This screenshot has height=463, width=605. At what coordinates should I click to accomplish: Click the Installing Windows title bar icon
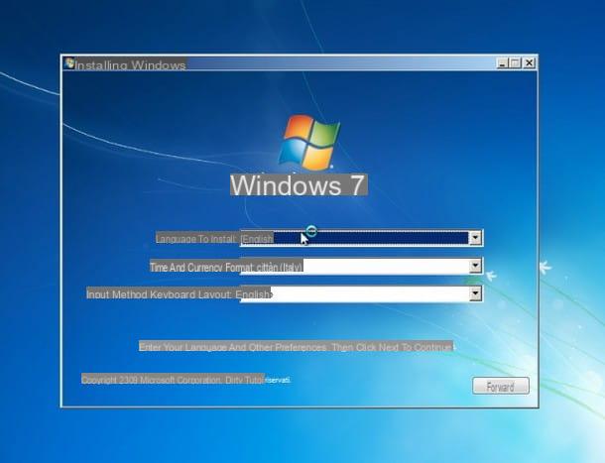point(69,62)
